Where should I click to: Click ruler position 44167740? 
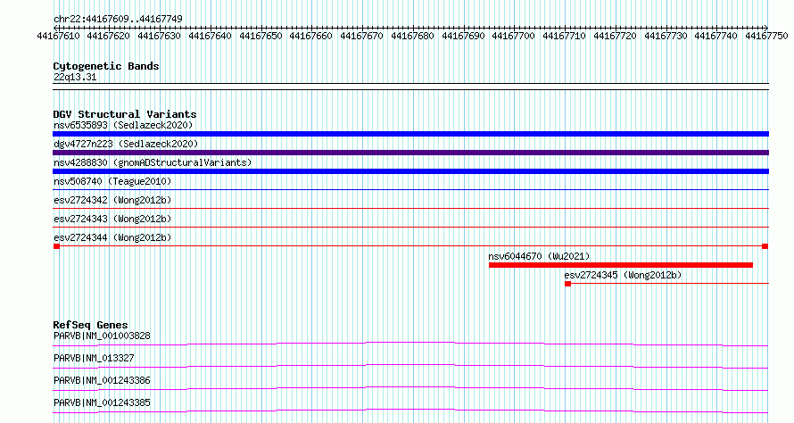(716, 36)
